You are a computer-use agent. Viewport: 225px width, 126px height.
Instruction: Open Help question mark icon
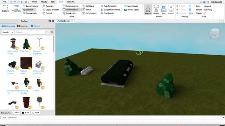click(204, 2)
